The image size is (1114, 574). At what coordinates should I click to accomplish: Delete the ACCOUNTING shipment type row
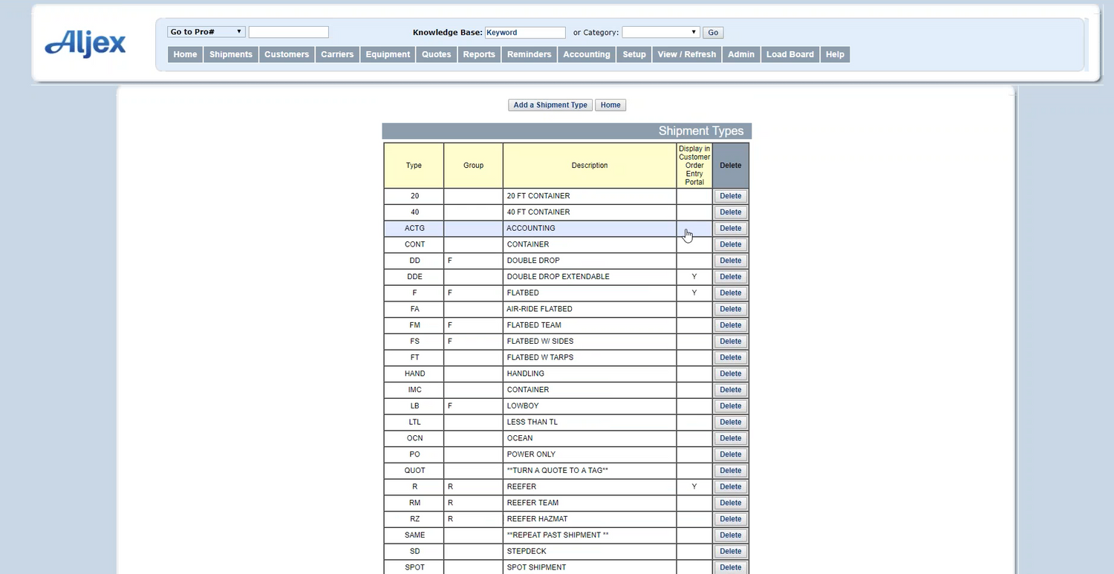pyautogui.click(x=730, y=228)
